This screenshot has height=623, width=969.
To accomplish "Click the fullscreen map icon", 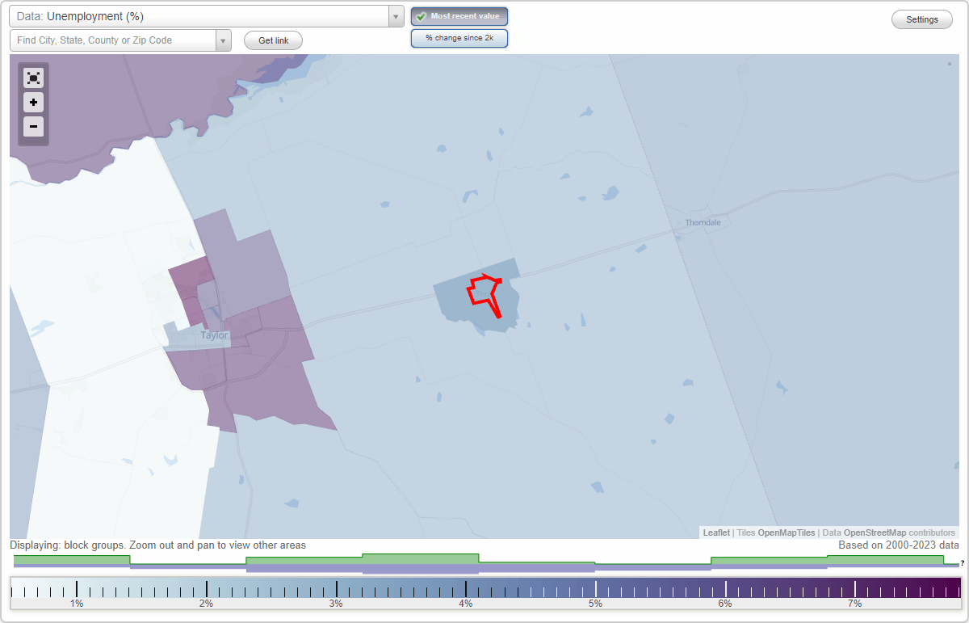I will pyautogui.click(x=33, y=78).
